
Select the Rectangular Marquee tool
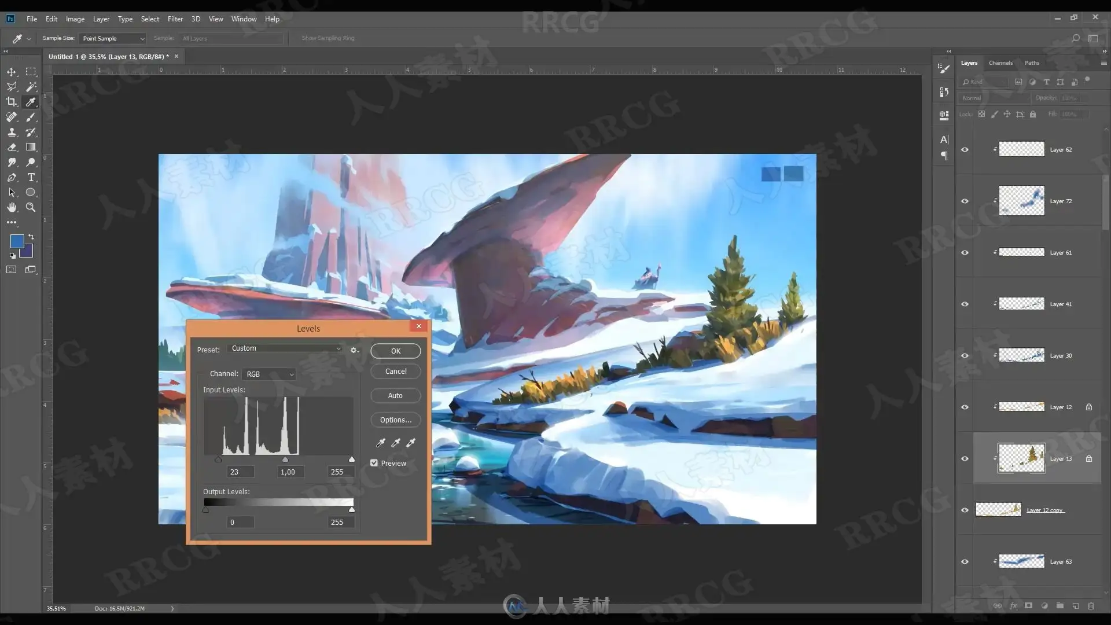31,72
